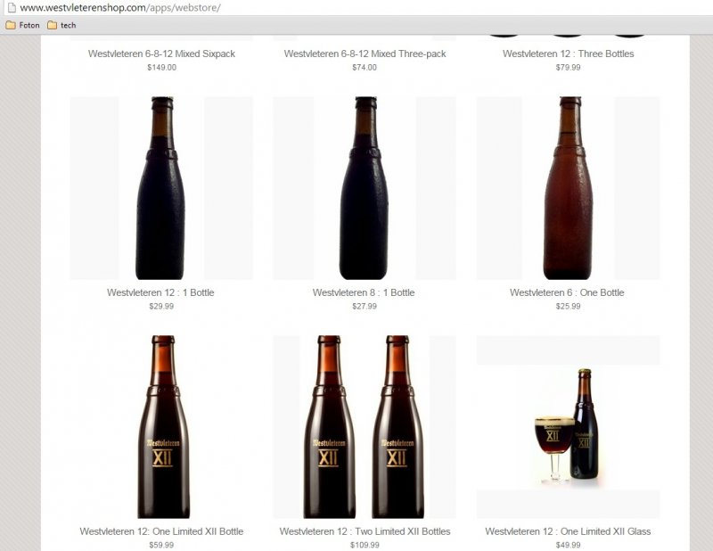
Task: Open Westvleteren 6 : One Bottle link
Action: click(x=567, y=292)
